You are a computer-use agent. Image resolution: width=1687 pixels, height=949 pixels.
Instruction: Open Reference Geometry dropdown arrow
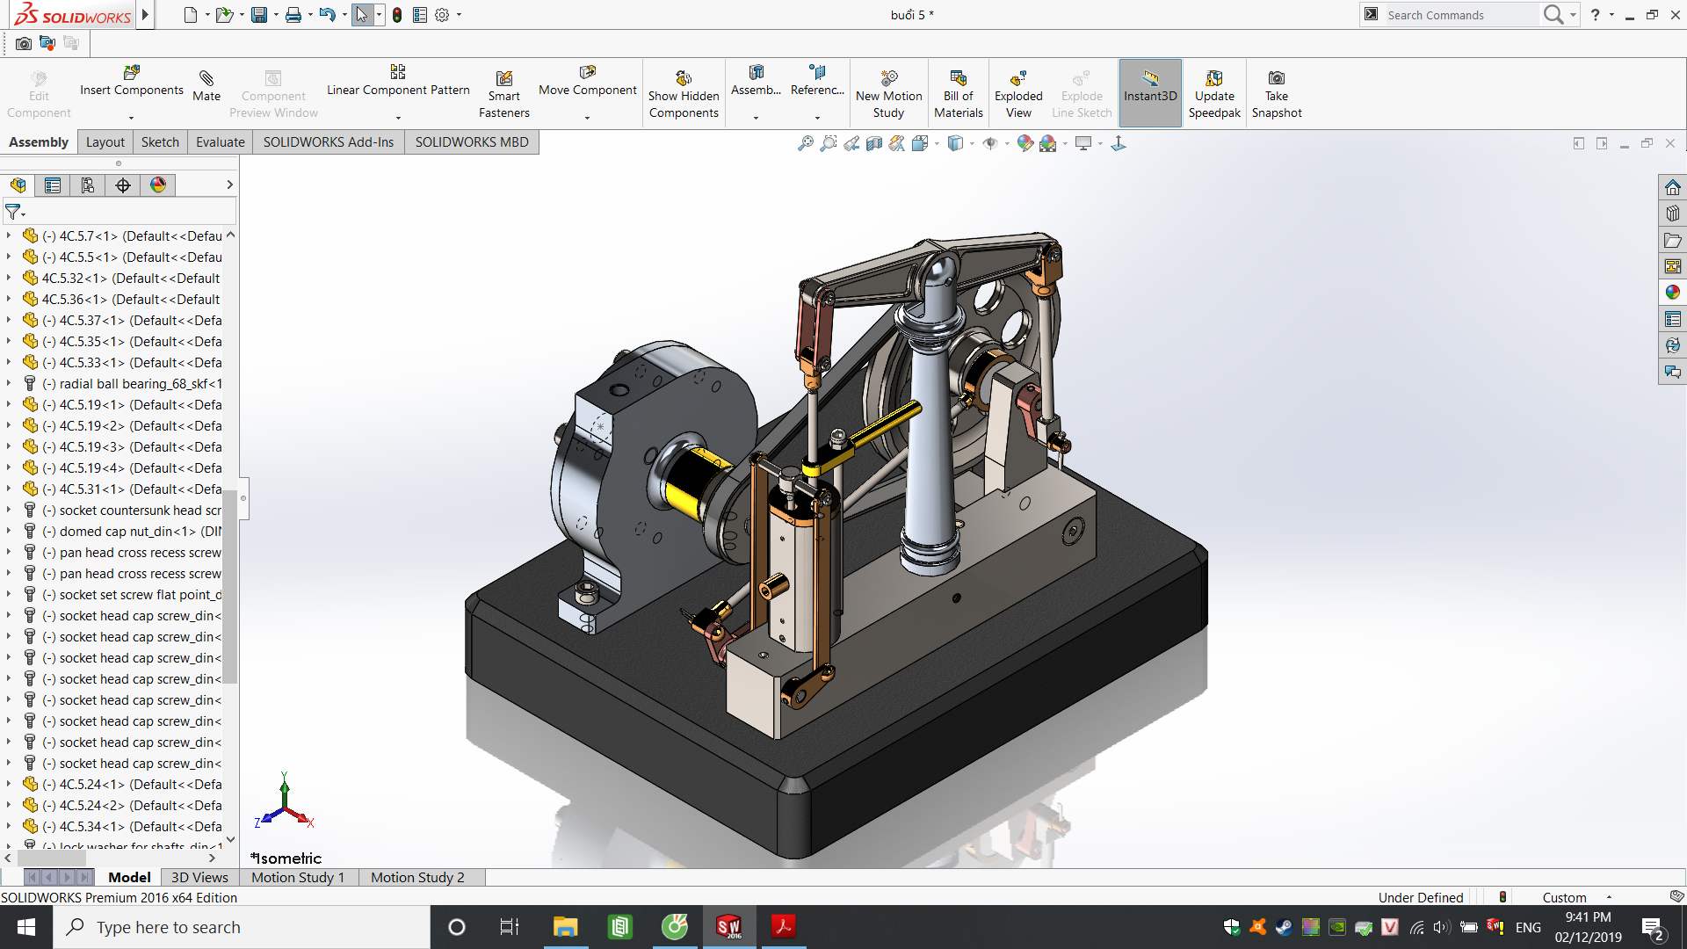(x=817, y=118)
